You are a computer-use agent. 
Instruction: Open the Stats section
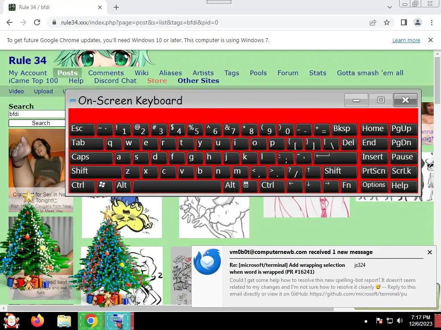pos(318,73)
